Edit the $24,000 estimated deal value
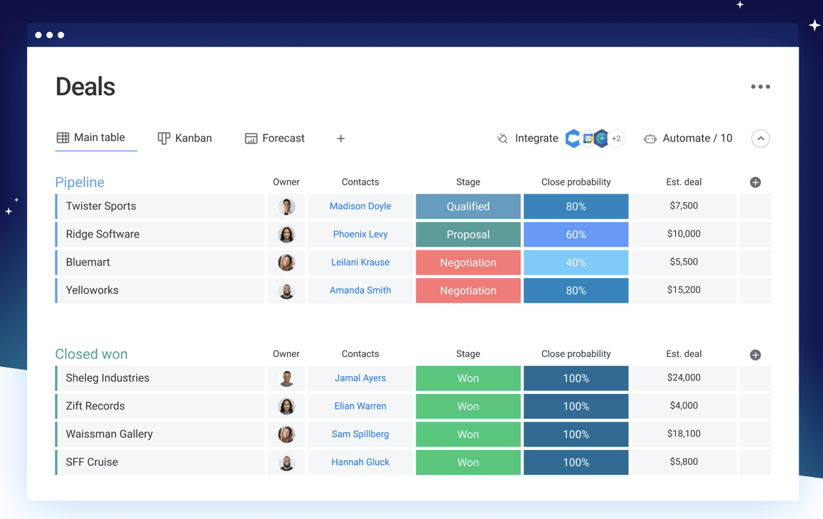The width and height of the screenshot is (823, 519). tap(684, 378)
